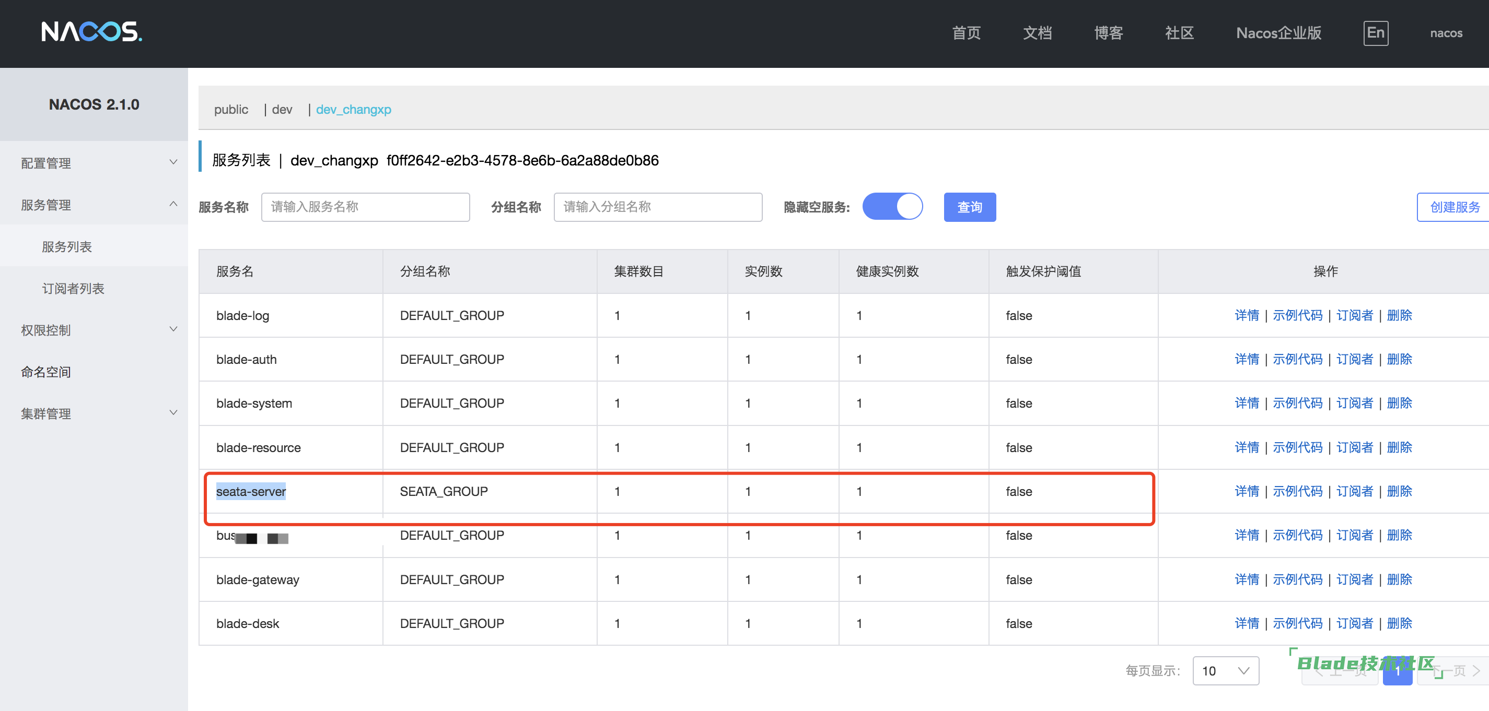Open 详情 for seata-server
Screen dimensions: 1489x711
click(x=1246, y=491)
